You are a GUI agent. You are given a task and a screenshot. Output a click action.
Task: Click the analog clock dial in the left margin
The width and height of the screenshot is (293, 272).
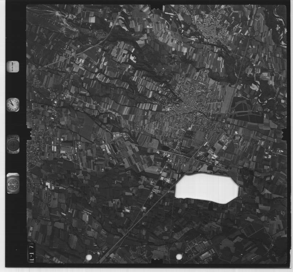[13, 105]
